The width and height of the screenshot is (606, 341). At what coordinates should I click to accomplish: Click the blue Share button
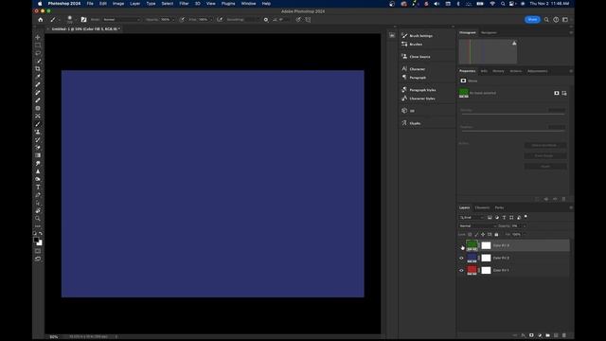coord(532,19)
